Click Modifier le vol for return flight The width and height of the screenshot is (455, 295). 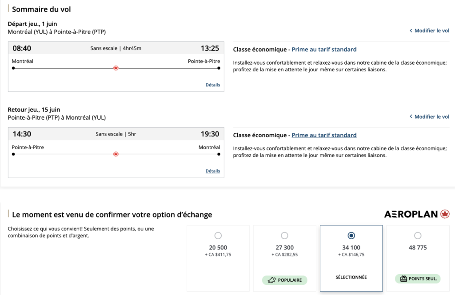(431, 117)
